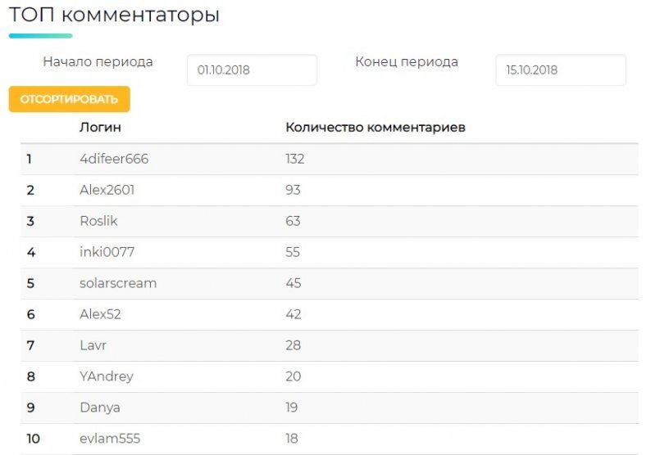
Task: Click the Начало периода label
Action: pyautogui.click(x=98, y=61)
